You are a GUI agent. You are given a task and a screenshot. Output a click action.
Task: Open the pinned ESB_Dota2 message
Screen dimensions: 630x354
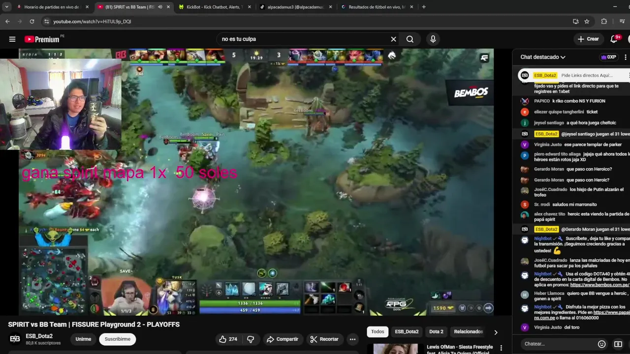(573, 75)
